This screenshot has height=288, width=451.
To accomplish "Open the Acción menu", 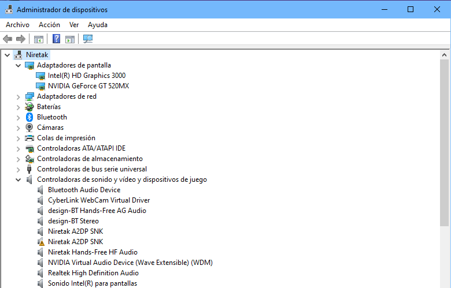I will (50, 25).
